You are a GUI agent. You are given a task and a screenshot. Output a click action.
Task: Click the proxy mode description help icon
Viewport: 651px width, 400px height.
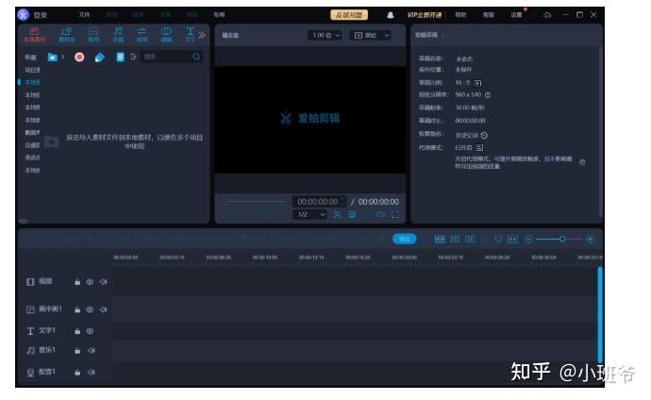[582, 162]
